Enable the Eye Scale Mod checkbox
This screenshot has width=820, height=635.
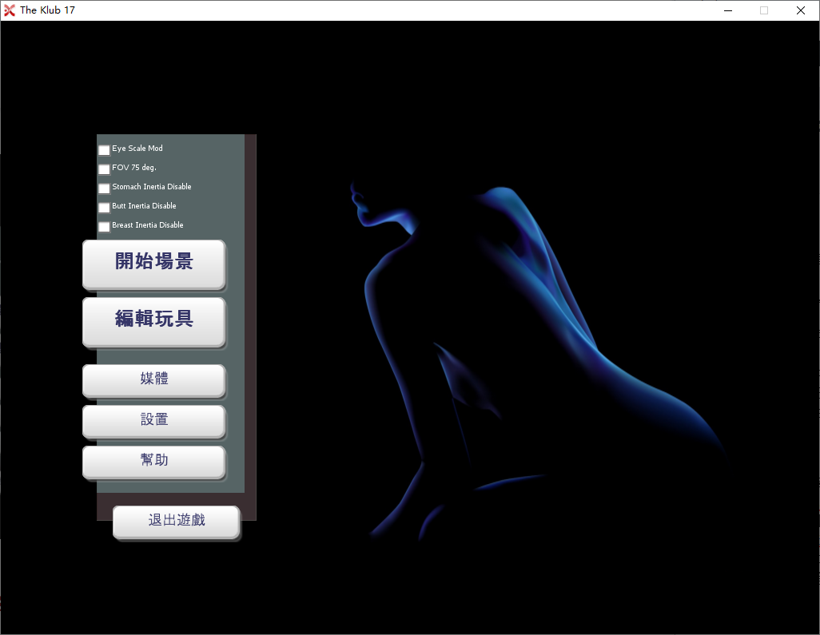[x=104, y=150]
